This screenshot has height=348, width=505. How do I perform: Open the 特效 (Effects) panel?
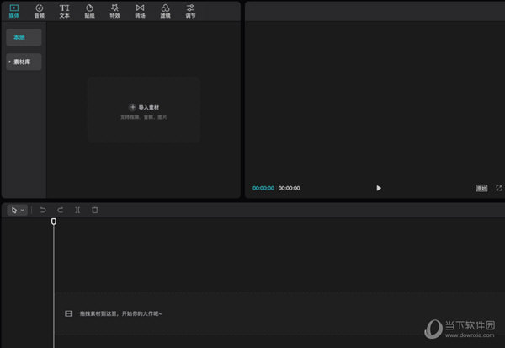click(x=114, y=11)
